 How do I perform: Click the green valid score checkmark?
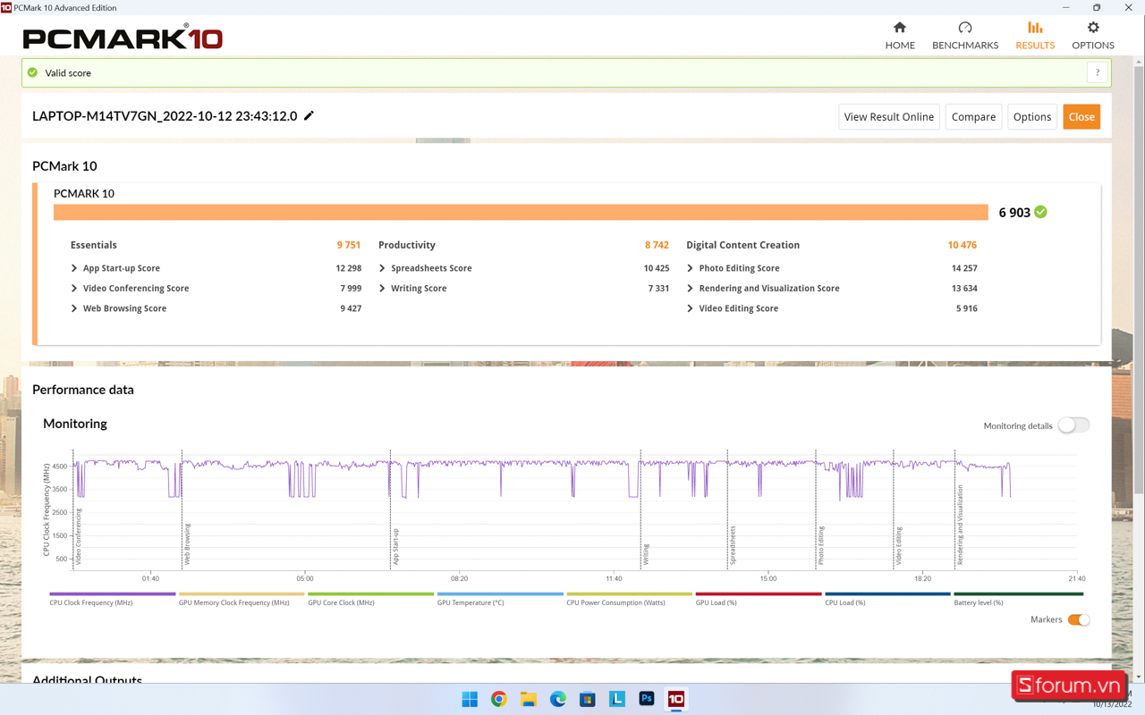33,72
